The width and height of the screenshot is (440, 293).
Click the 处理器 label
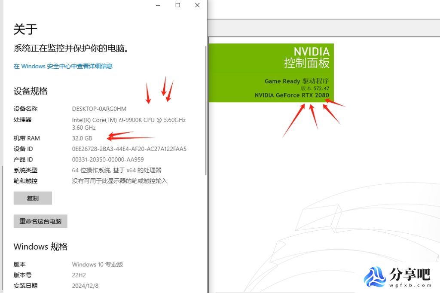(x=22, y=119)
